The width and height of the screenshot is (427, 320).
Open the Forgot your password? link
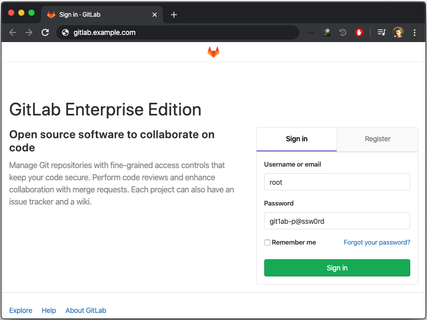coord(377,242)
